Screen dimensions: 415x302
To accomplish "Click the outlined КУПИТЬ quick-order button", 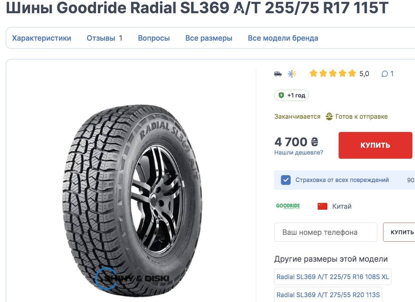I will tap(400, 232).
